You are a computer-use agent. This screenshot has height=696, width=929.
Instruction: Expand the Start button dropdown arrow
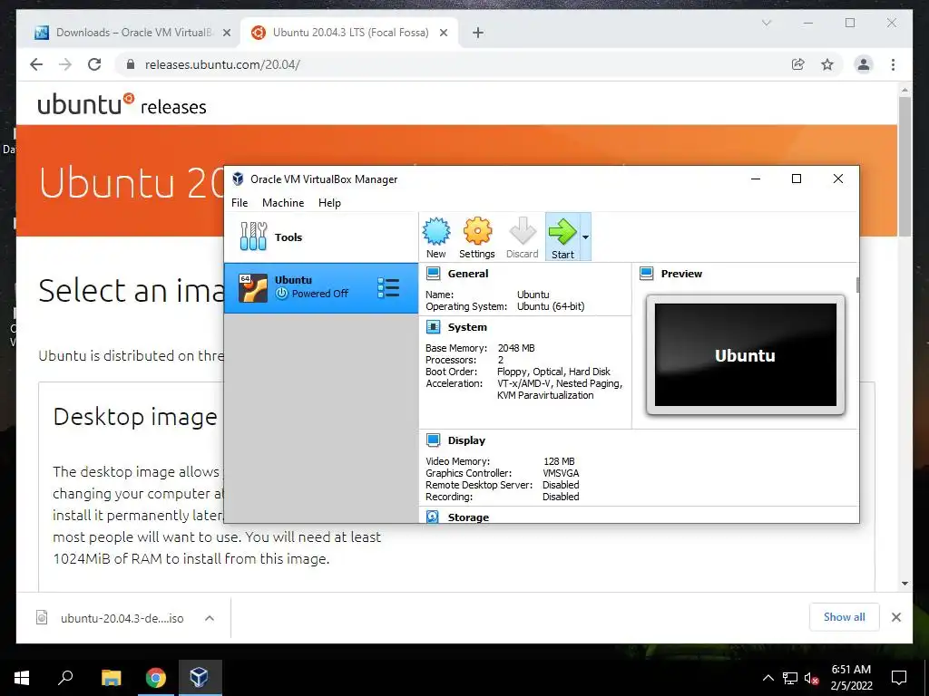585,237
